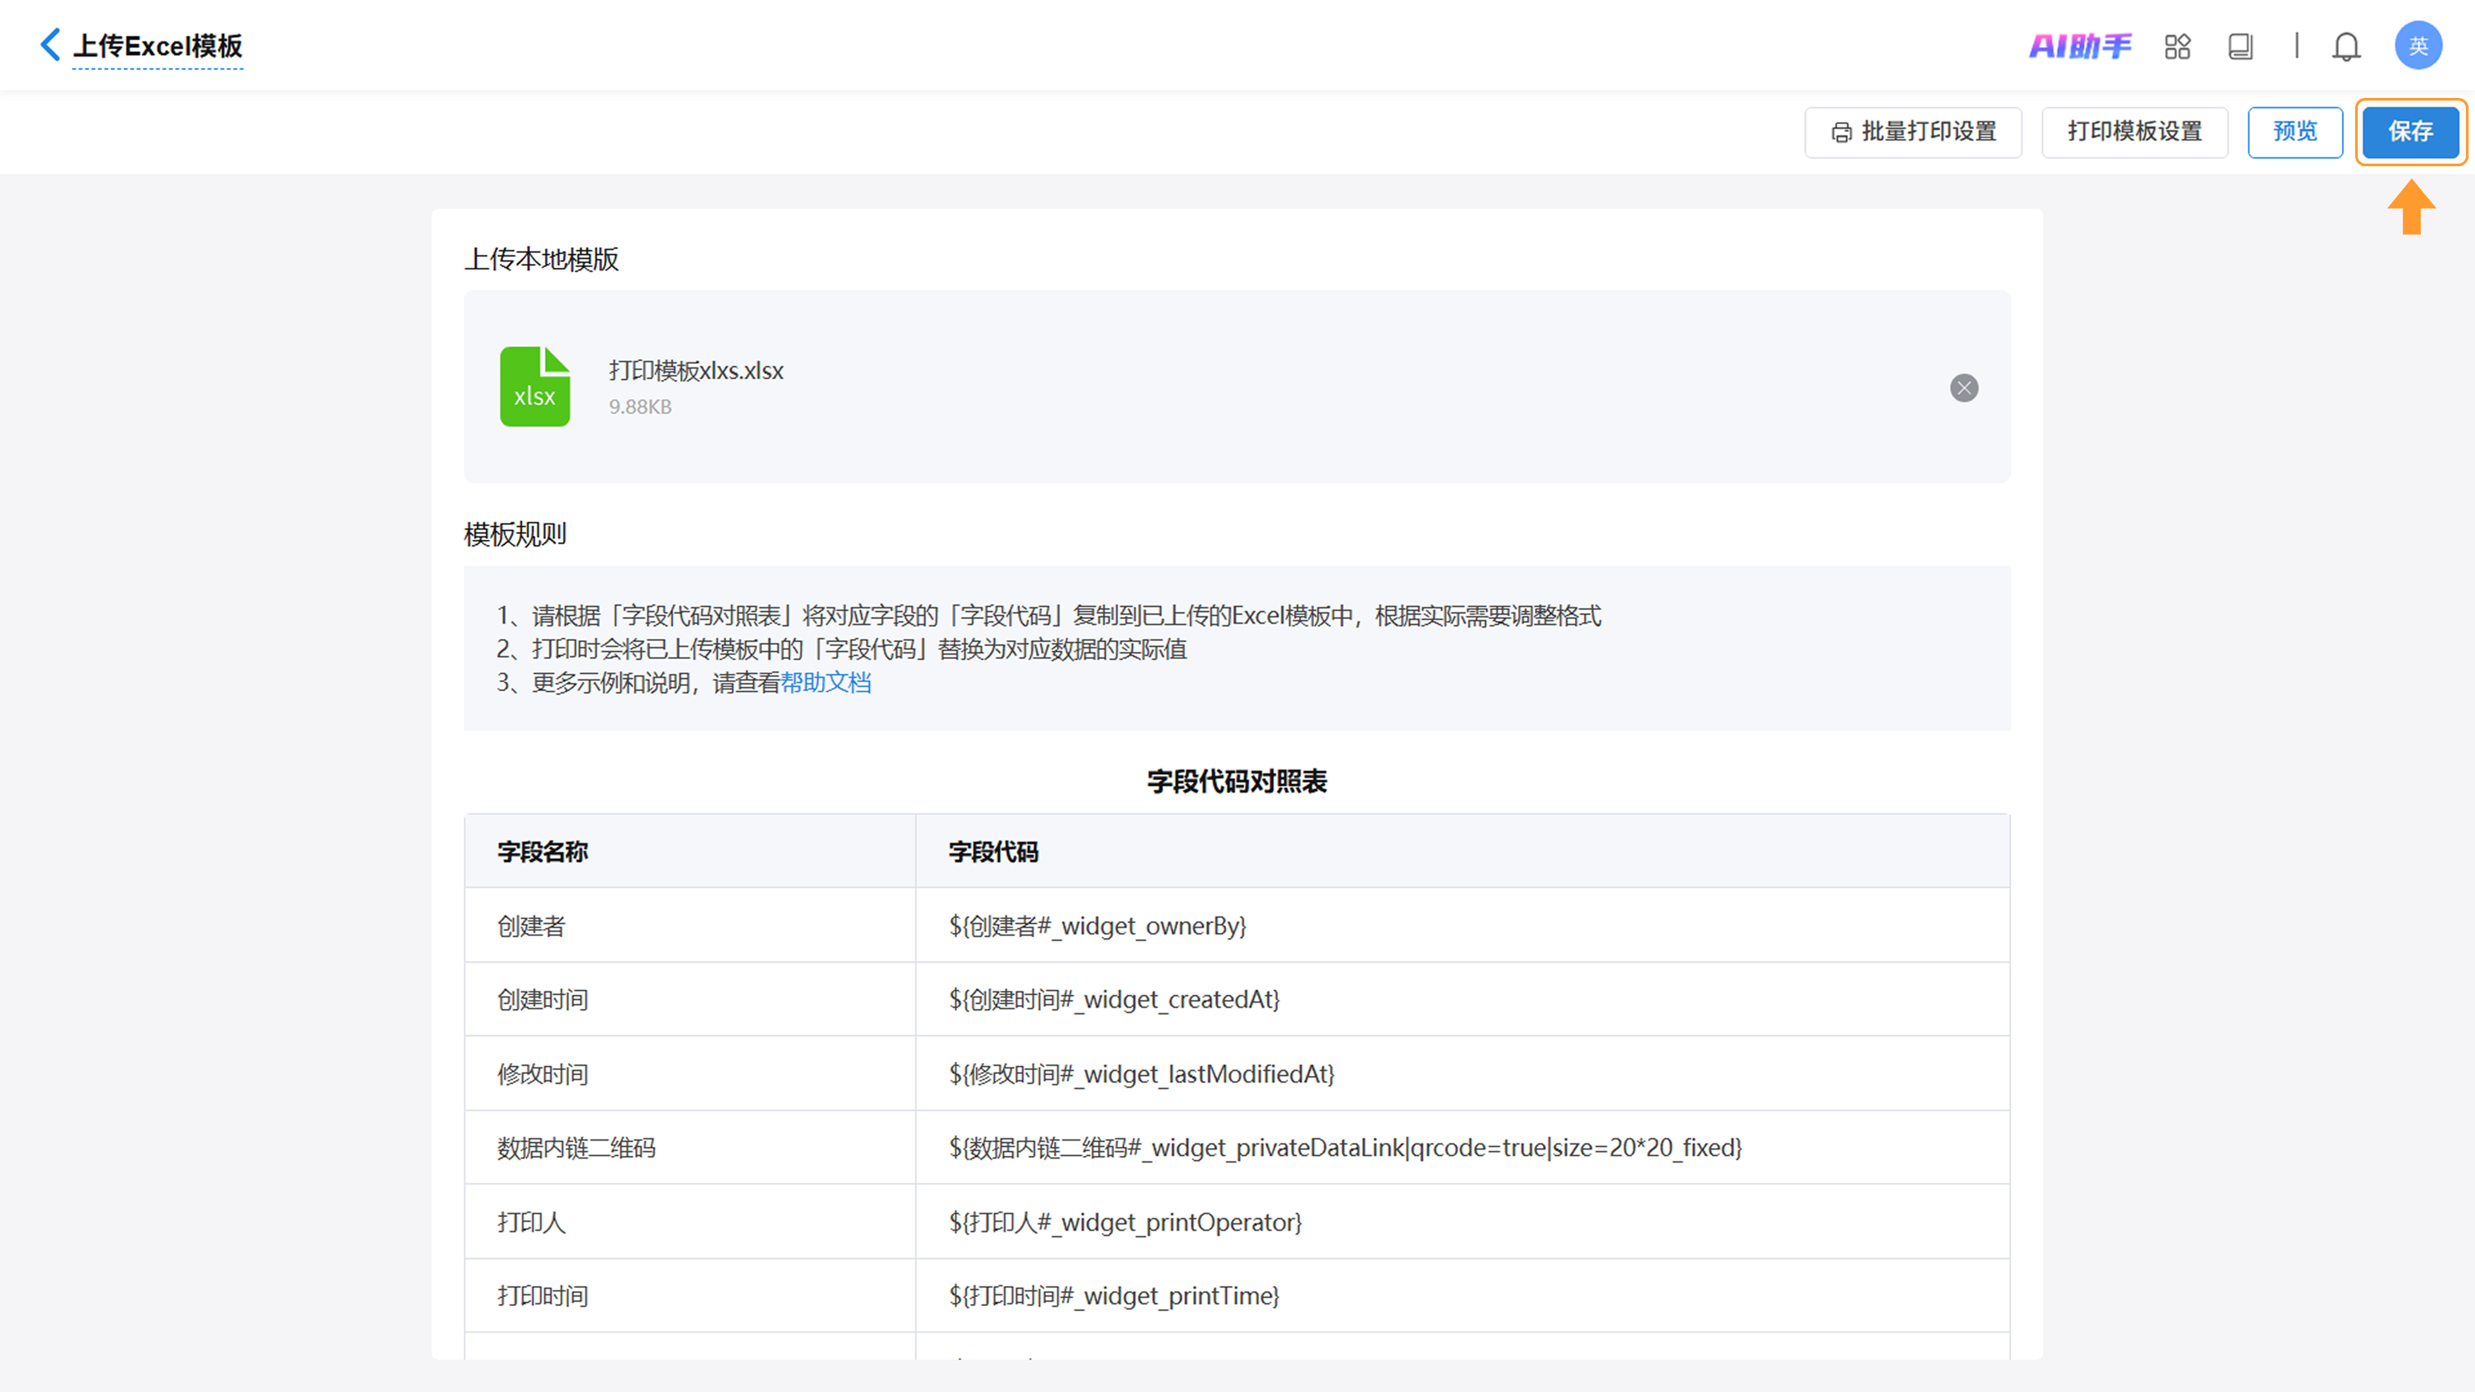The image size is (2475, 1392).
Task: Click the 上传Excel模板 page title
Action: click(x=157, y=46)
